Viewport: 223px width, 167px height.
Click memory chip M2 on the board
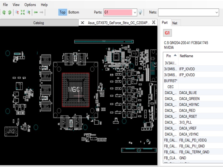(x=78, y=121)
